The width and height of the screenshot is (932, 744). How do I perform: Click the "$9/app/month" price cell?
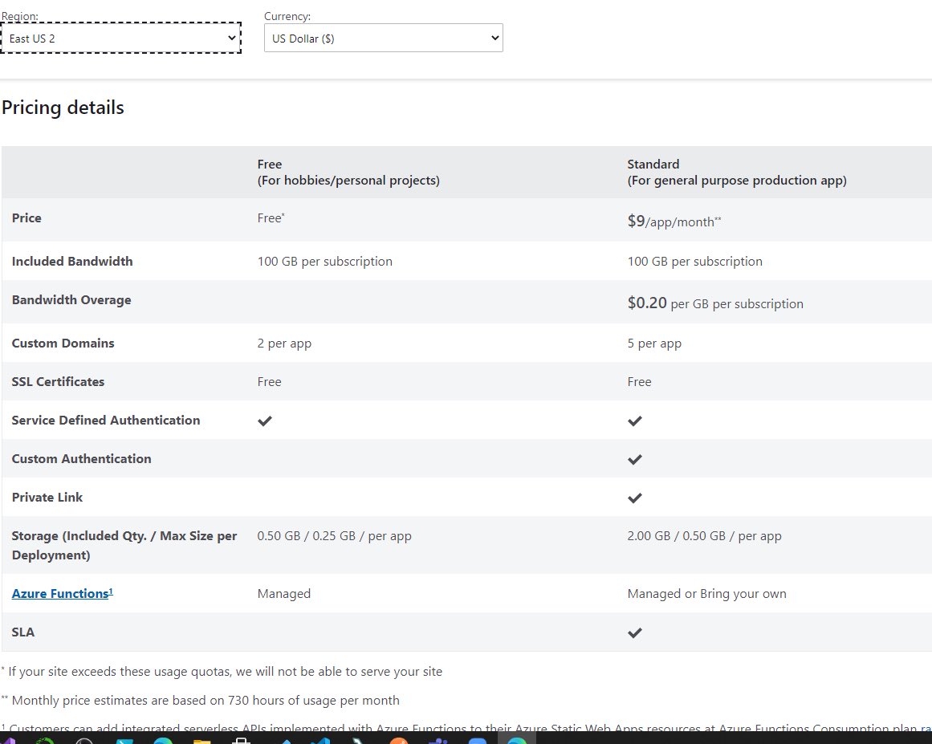click(674, 221)
